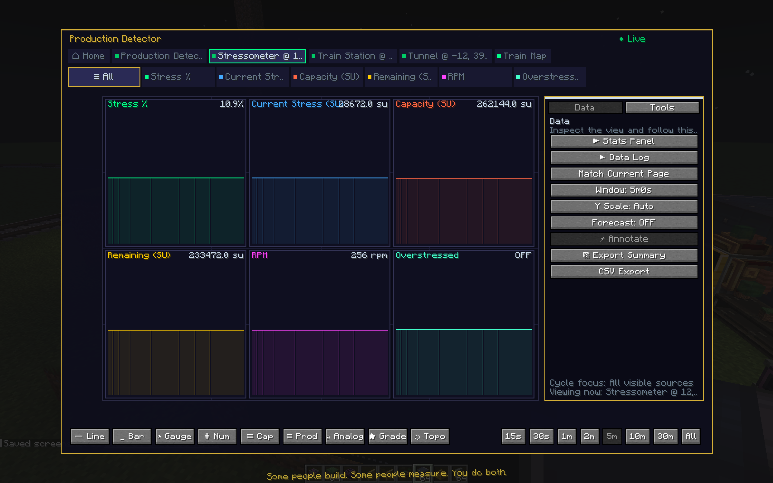Click the 256 rpm value

(x=369, y=255)
